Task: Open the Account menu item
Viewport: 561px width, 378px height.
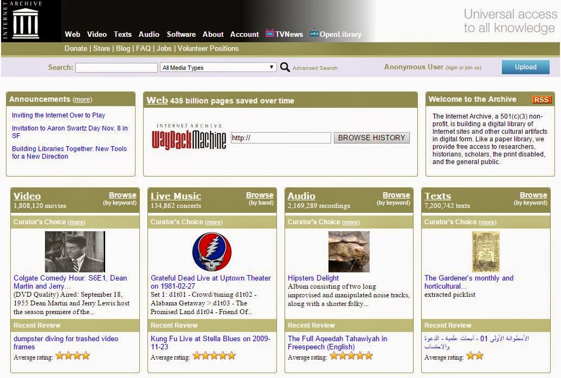Action: pos(244,34)
